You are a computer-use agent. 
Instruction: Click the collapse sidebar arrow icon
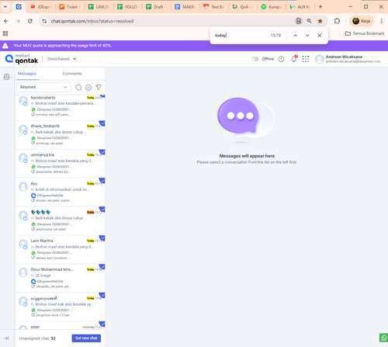[x=6, y=338]
